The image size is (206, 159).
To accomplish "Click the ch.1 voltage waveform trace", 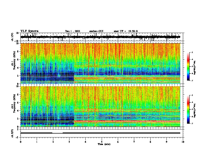I will point(100,37).
